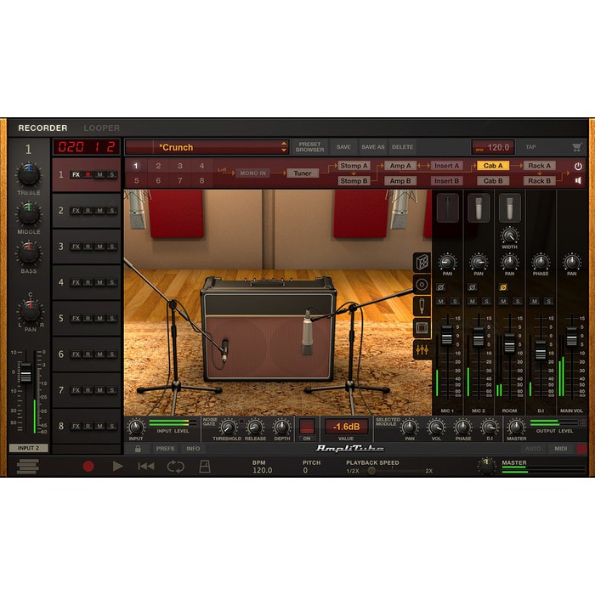Select the Amp A module
This screenshot has width=595, height=595.
(400, 166)
